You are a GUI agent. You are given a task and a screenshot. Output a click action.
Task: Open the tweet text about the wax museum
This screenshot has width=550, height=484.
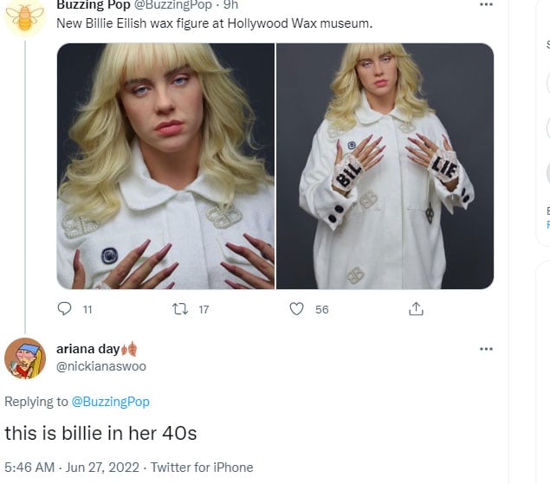pos(214,23)
